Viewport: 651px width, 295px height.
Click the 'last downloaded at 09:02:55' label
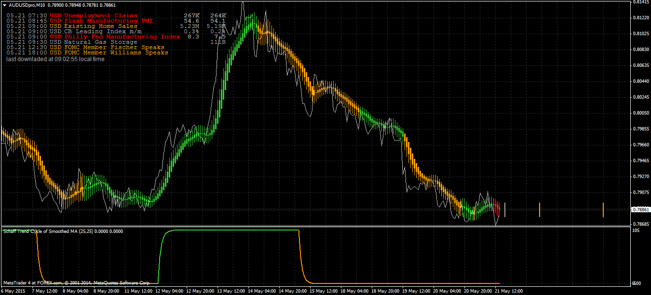pos(55,59)
